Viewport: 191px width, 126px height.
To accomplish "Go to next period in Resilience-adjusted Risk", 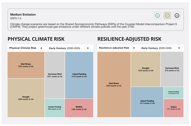I will pos(179,48).
